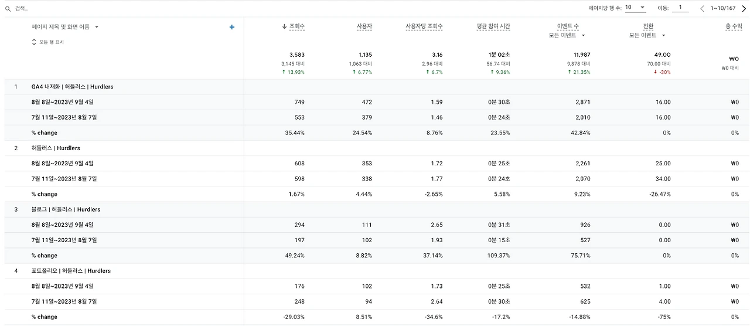Click 포트폴리오 views change -29.03%
This screenshot has height=326, width=750.
(x=294, y=317)
